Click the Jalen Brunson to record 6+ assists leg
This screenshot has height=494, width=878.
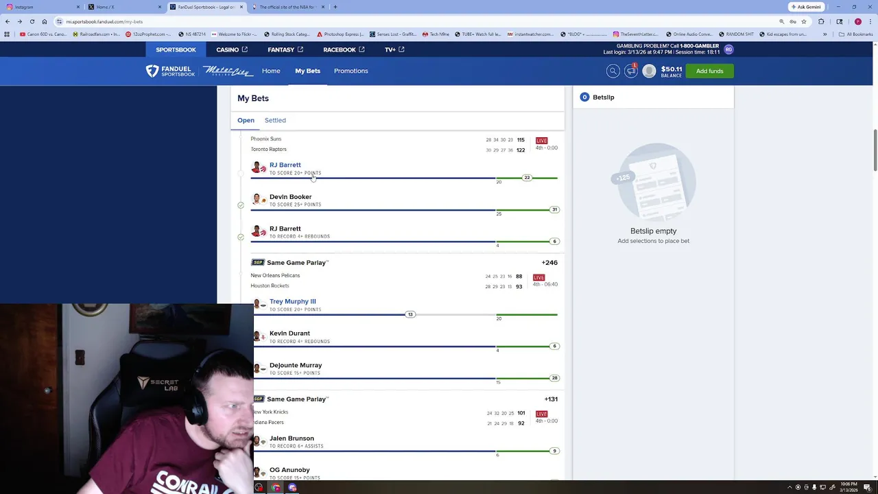pyautogui.click(x=405, y=445)
